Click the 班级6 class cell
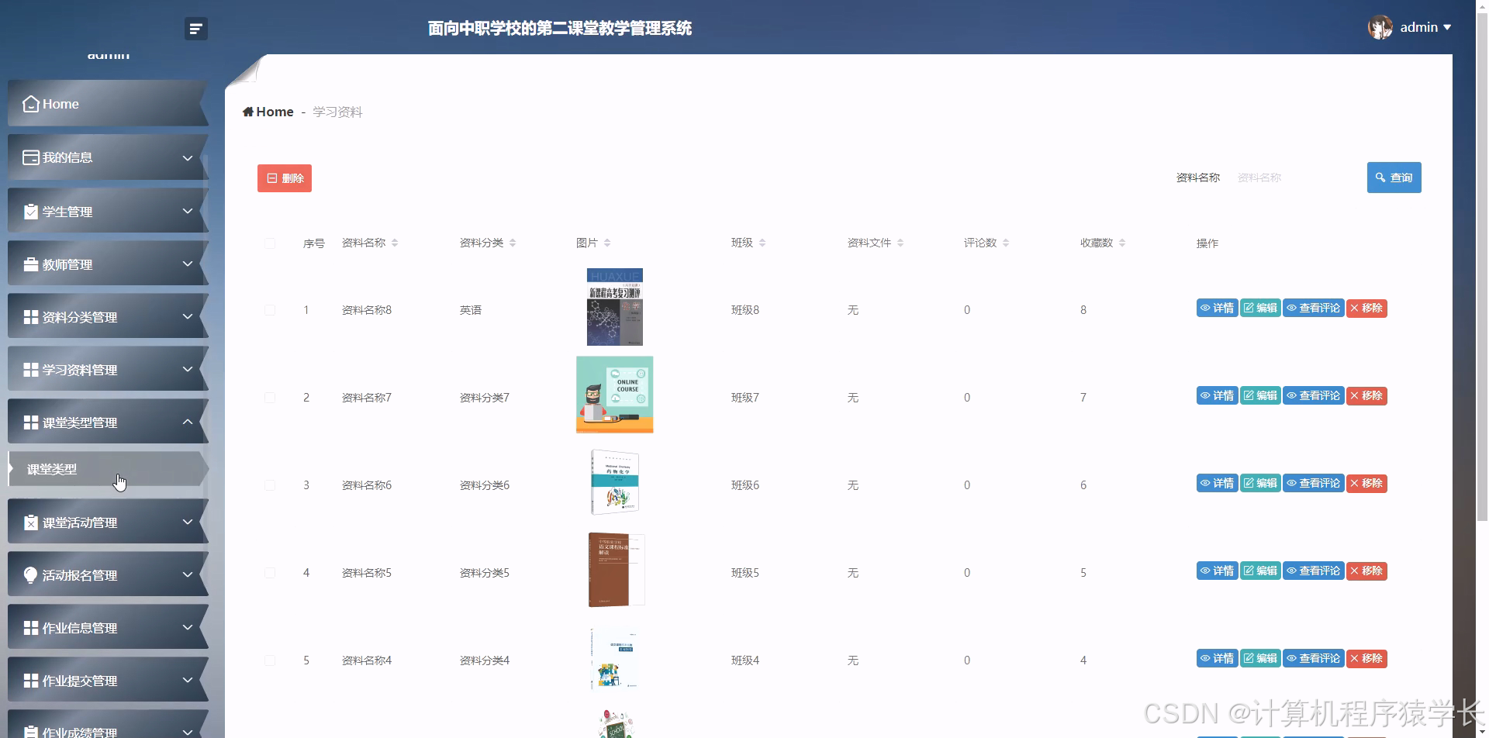The height and width of the screenshot is (738, 1489). click(x=745, y=485)
